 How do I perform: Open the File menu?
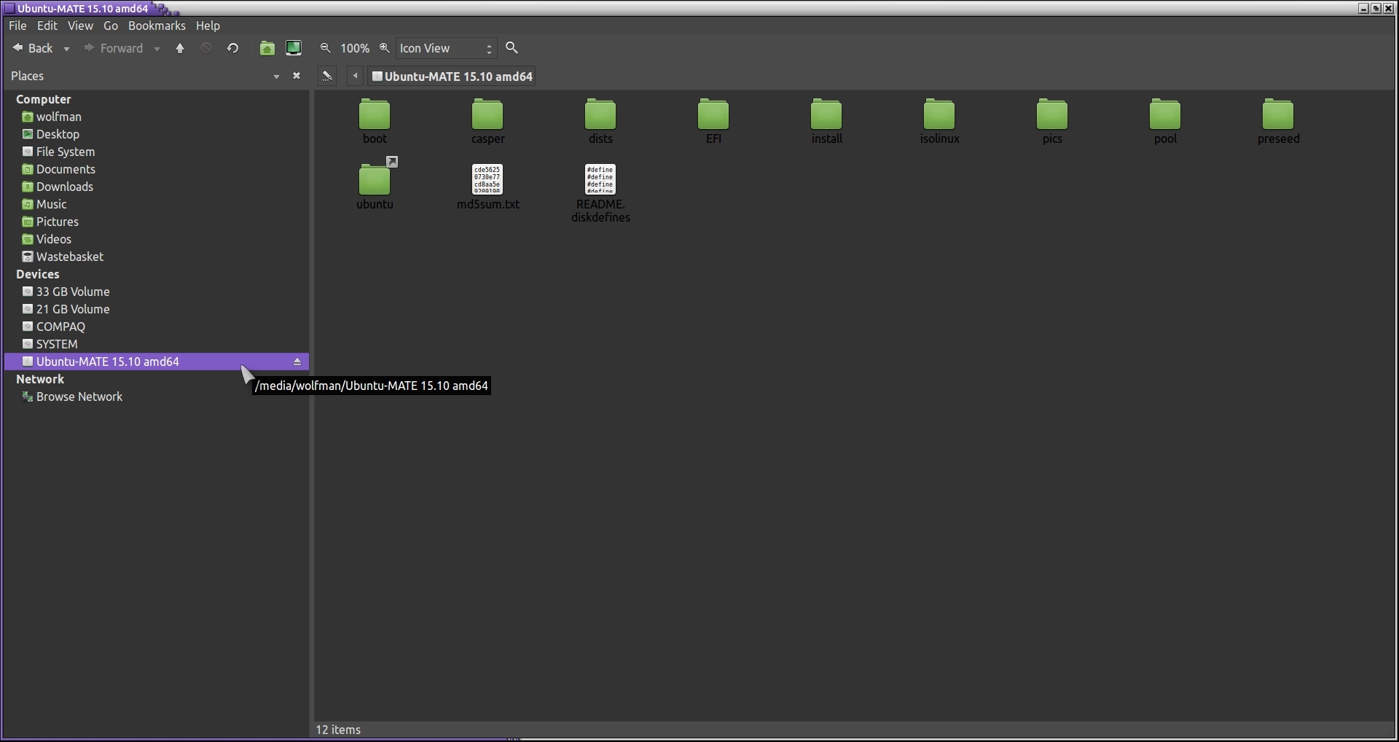click(17, 26)
